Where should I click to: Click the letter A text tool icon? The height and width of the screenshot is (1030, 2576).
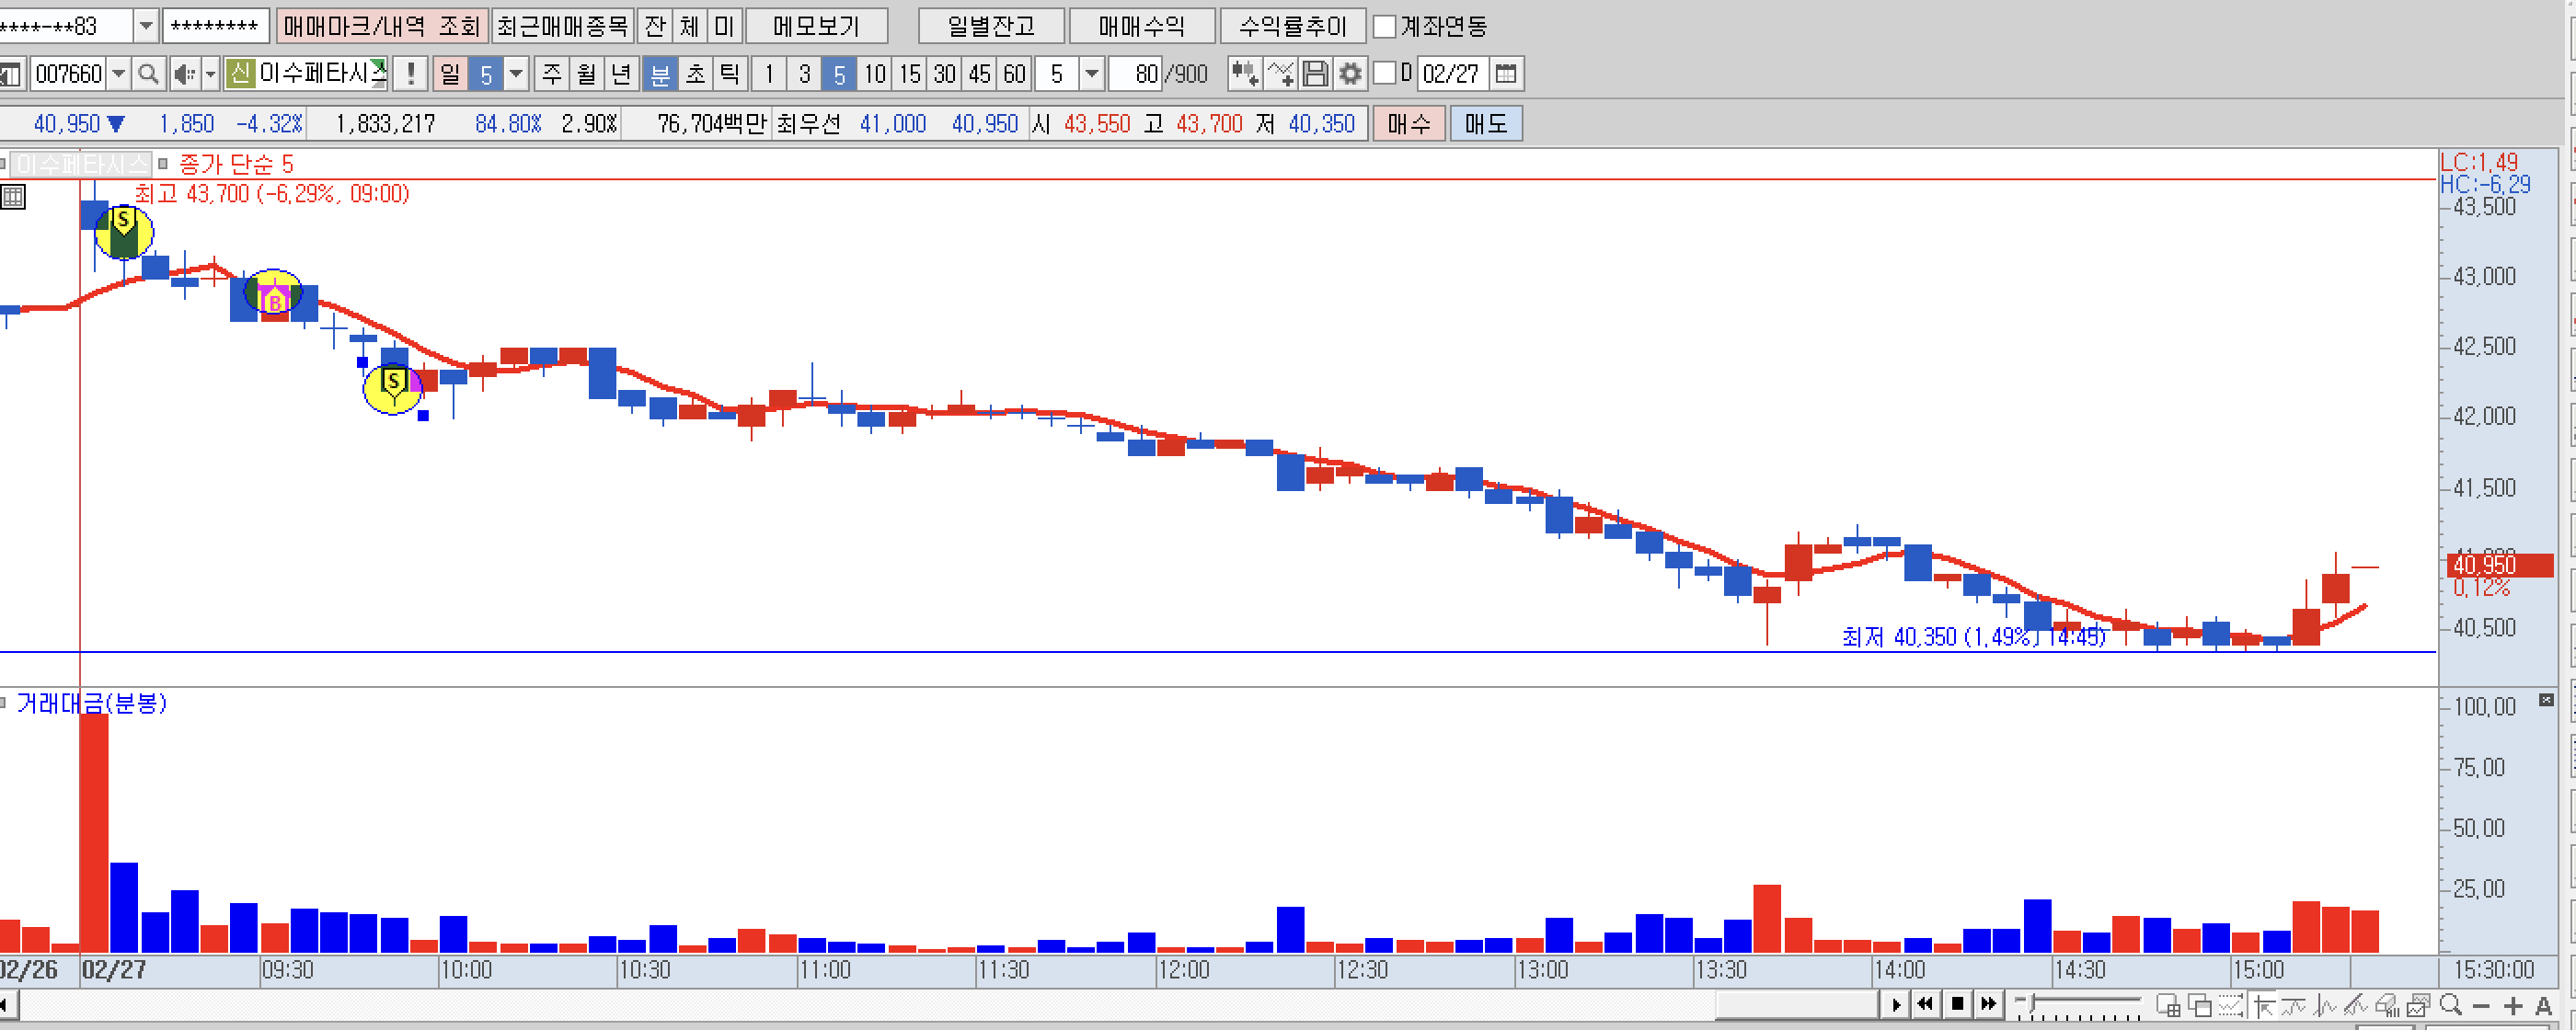coord(2543,1006)
